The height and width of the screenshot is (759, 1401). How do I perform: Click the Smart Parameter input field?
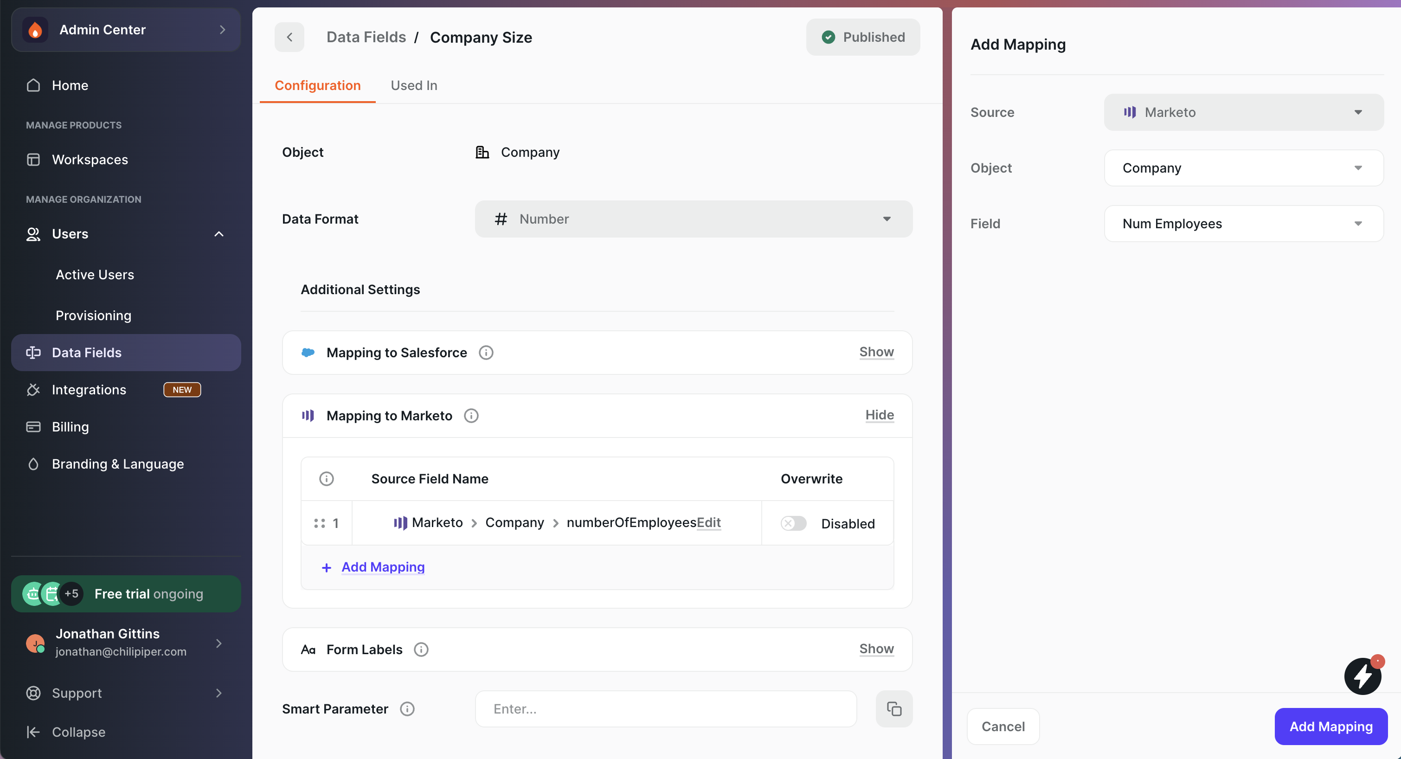(666, 708)
